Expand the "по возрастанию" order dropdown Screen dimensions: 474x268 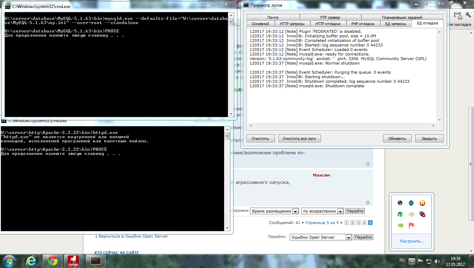pos(323,211)
